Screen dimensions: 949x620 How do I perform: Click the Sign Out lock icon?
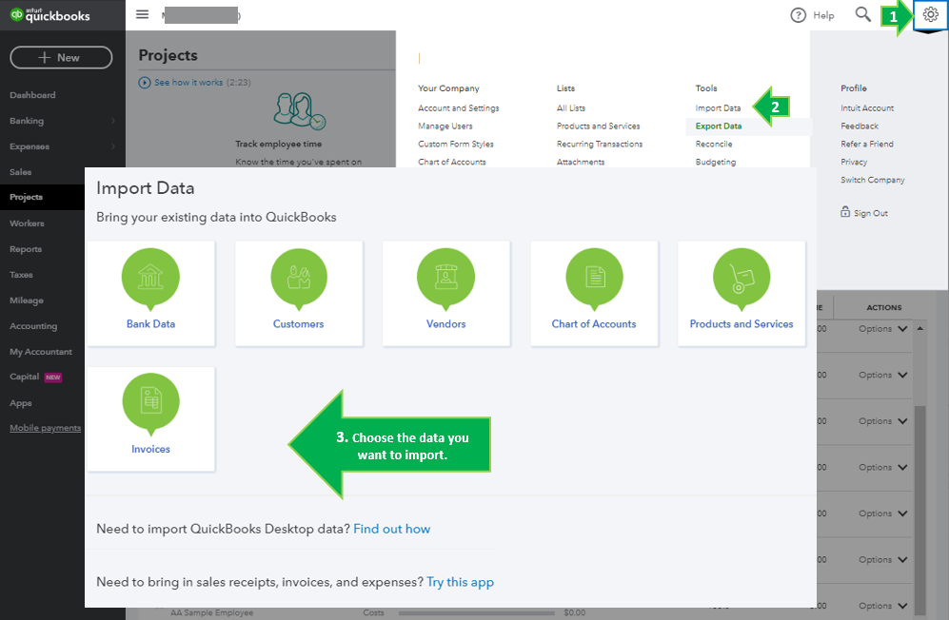[x=845, y=212]
